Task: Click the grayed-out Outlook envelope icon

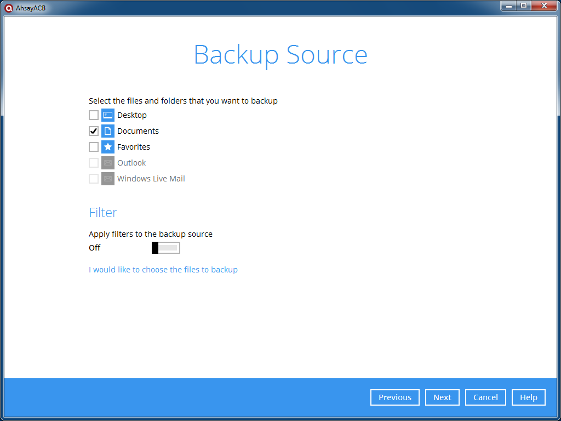Action: click(108, 163)
